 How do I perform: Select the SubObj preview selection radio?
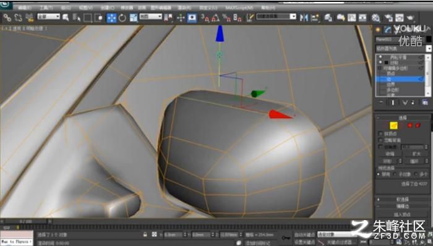[x=395, y=174]
